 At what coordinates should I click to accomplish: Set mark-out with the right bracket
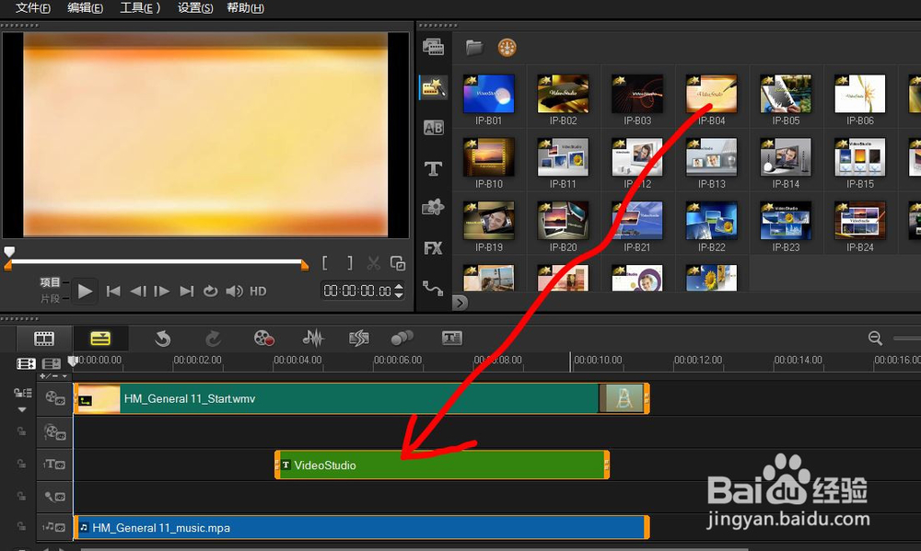[x=350, y=263]
